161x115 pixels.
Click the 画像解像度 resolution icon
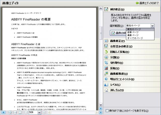[x=106, y=74]
